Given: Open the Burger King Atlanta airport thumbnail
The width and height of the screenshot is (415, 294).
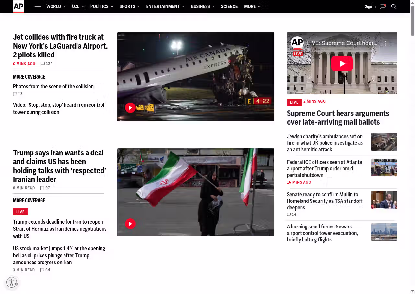Looking at the screenshot, I should (x=384, y=167).
